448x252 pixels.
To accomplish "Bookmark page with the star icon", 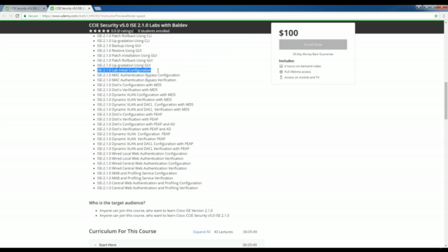I will [x=436, y=16].
